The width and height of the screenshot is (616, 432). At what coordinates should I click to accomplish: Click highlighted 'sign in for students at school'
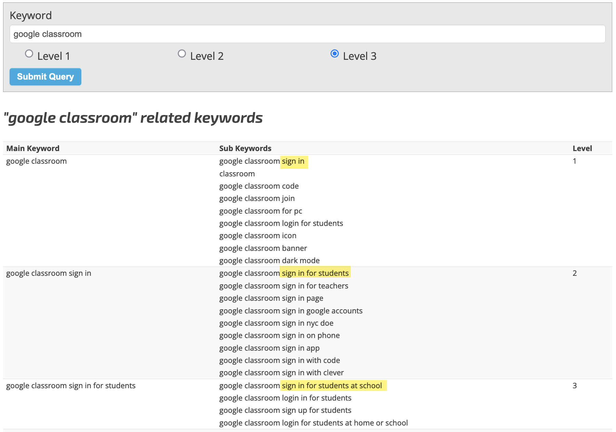(x=332, y=386)
